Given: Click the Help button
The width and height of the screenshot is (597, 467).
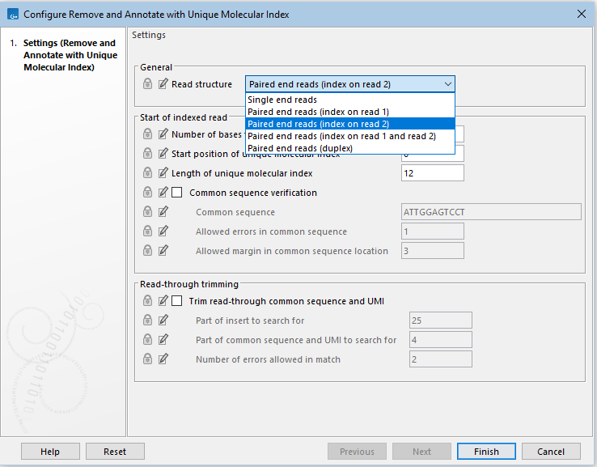Looking at the screenshot, I should pyautogui.click(x=50, y=452).
